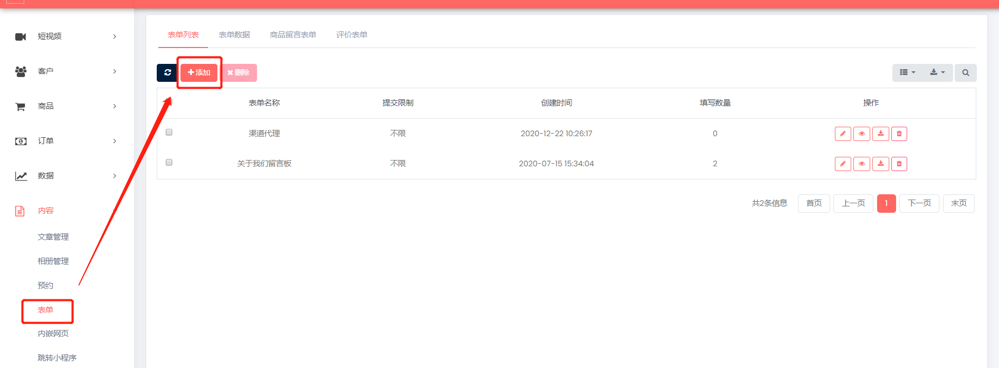
Task: Select 表单 in the sidebar
Action: click(x=45, y=310)
